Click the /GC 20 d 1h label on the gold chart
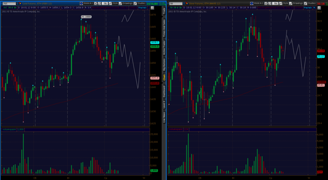This screenshot has height=180, width=328. tap(10, 8)
